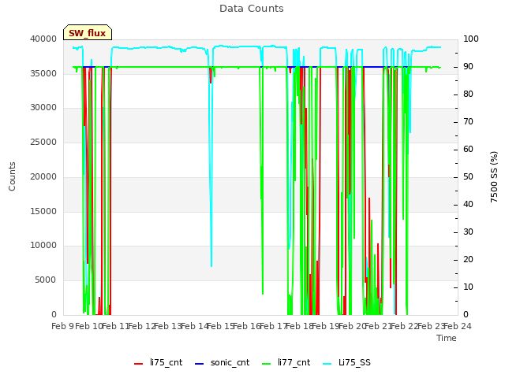The image size is (505, 378).
Task: Click the Counts y-axis title
Action: coord(13,176)
